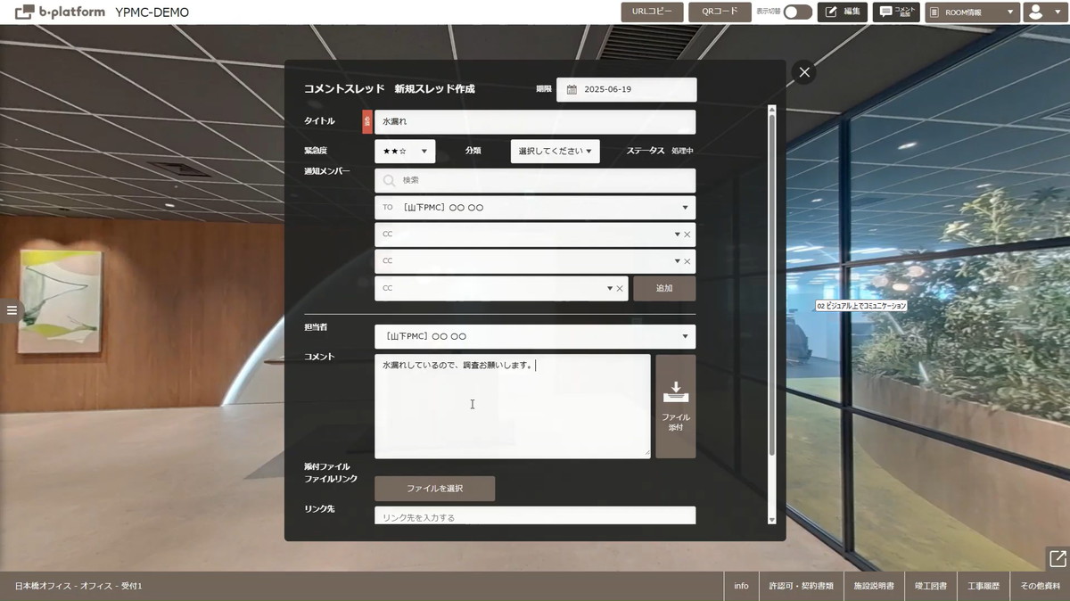1070x601 pixels.
Task: Click inside the コメント text area
Action: pos(513,407)
